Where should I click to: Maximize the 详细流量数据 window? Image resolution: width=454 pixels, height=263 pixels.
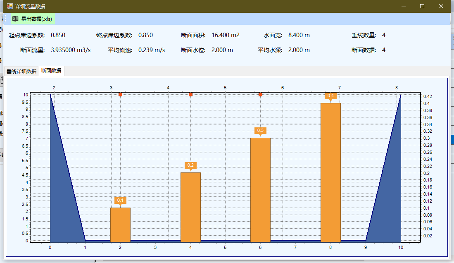click(x=422, y=6)
